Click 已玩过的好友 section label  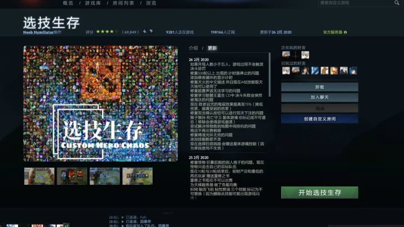pos(293,63)
